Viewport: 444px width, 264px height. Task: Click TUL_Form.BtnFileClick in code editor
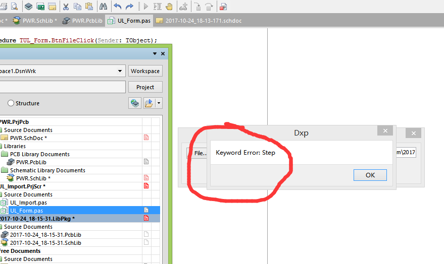pyautogui.click(x=57, y=40)
